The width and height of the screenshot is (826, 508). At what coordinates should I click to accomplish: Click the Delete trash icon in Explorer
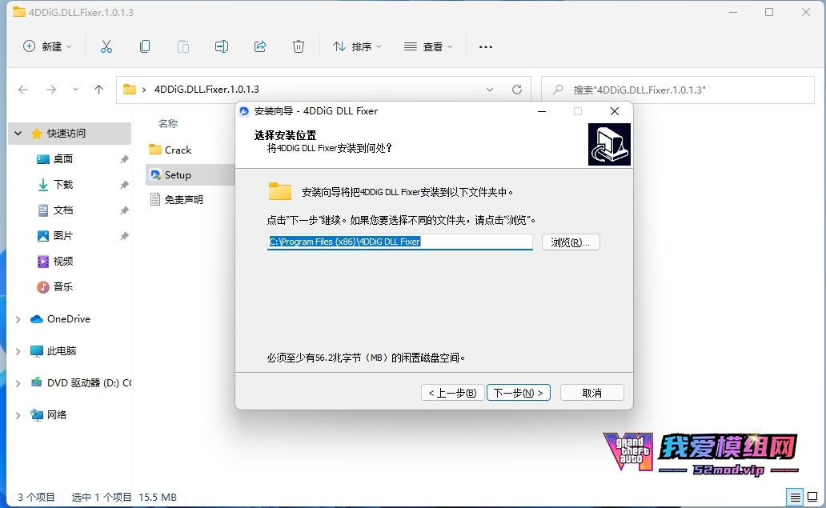pos(299,47)
